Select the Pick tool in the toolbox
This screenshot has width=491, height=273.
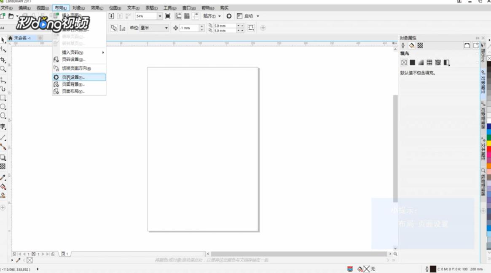pyautogui.click(x=3, y=40)
